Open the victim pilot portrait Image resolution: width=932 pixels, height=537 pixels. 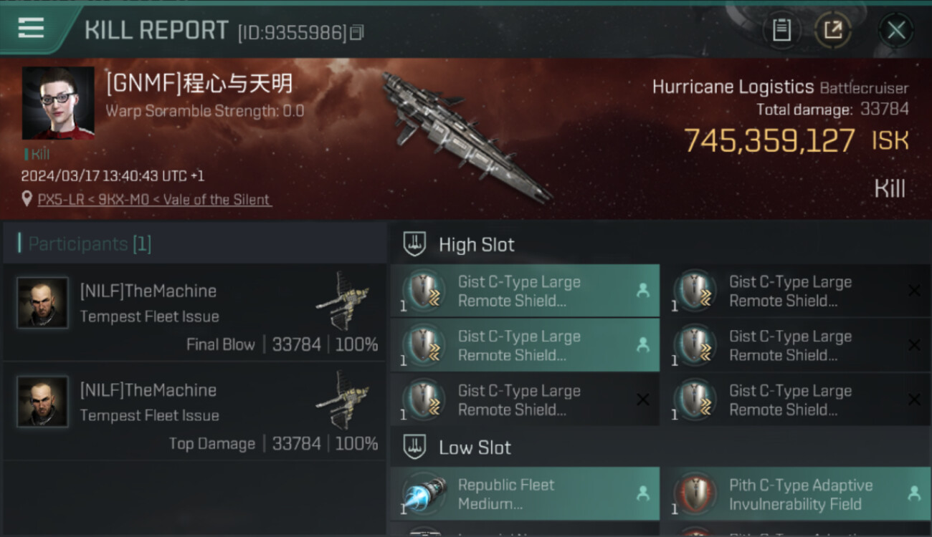click(58, 103)
